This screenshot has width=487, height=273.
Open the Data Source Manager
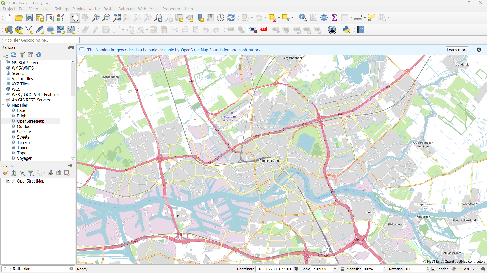click(9, 30)
